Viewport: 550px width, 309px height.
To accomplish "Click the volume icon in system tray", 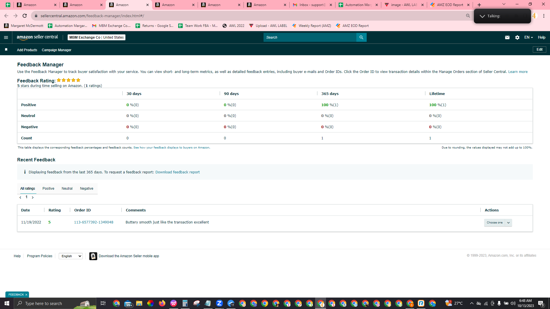I will 513,303.
